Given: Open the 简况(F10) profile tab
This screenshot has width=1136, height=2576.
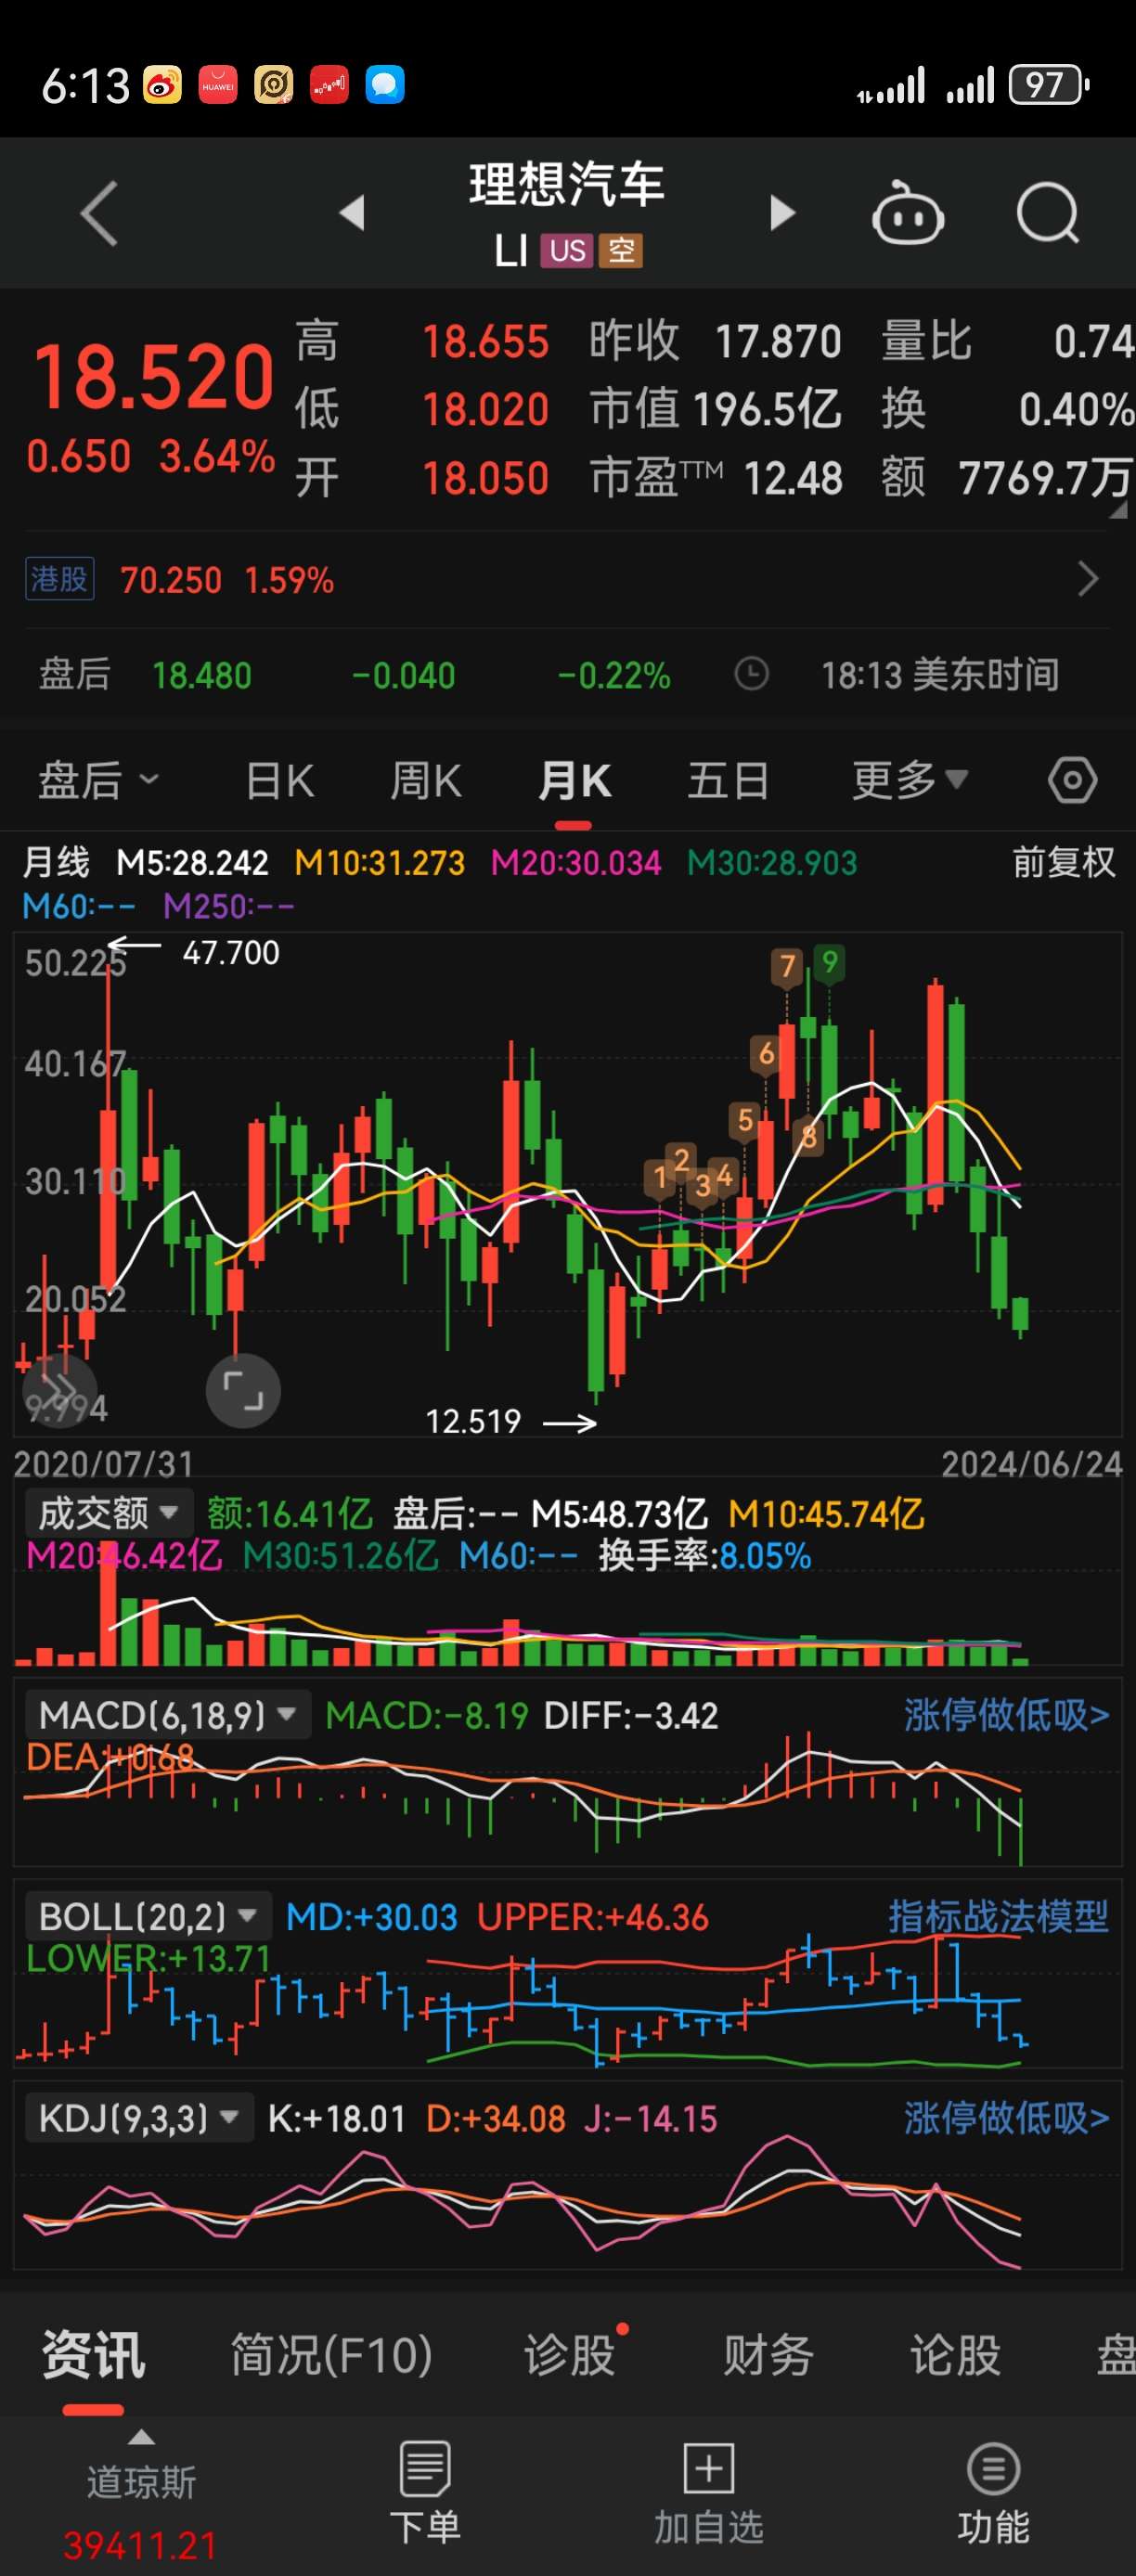Looking at the screenshot, I should tap(332, 2355).
